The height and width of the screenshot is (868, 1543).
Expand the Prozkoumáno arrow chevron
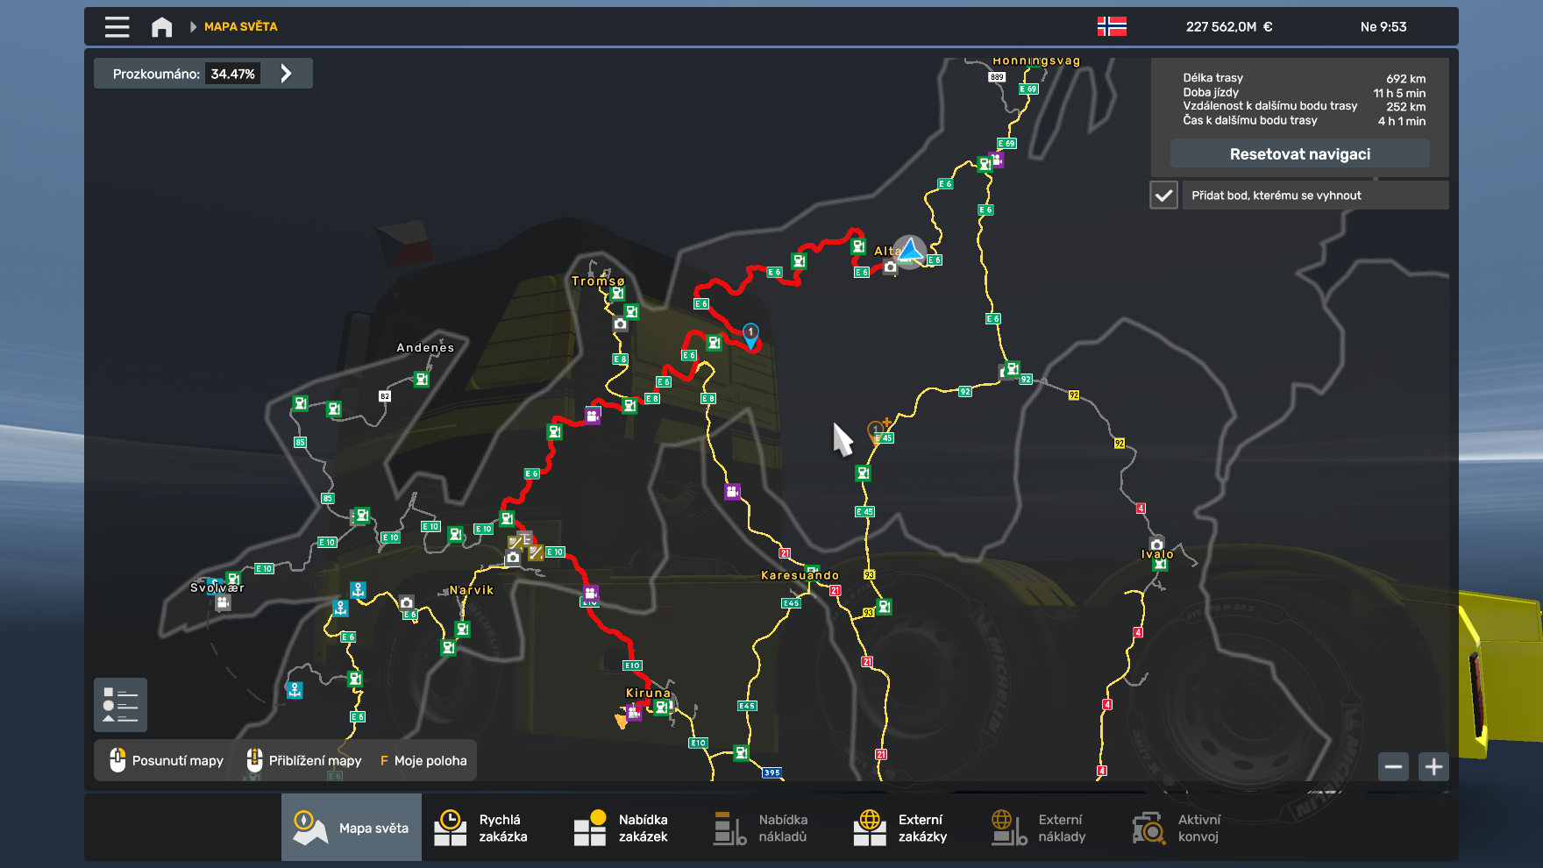point(286,73)
